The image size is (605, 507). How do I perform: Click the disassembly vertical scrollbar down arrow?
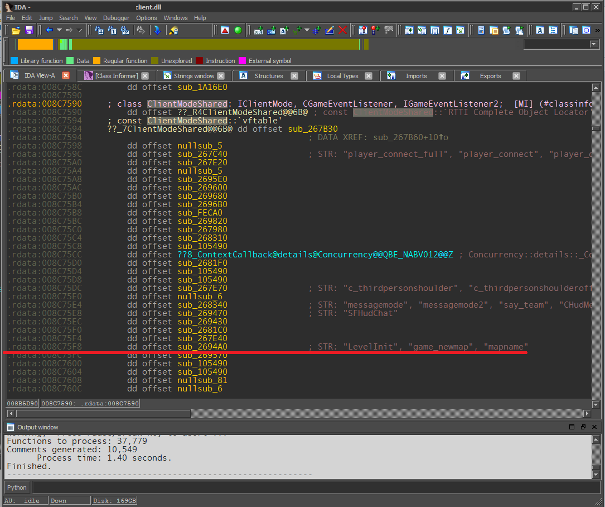pos(596,405)
